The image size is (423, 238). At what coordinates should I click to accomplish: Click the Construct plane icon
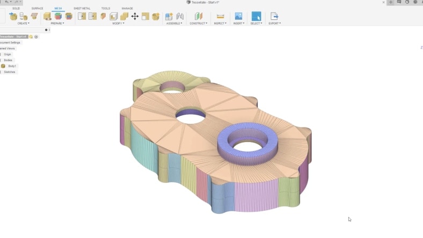[198, 16]
